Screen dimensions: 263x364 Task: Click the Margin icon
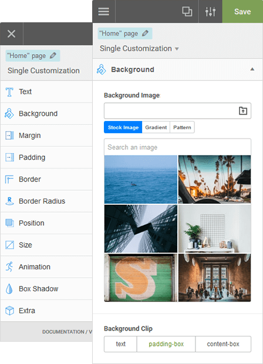[x=9, y=136]
